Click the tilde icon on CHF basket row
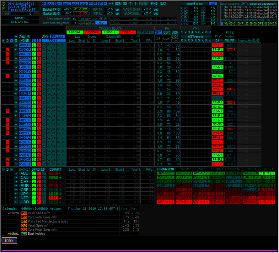279x253 pixels. pyautogui.click(x=16, y=182)
